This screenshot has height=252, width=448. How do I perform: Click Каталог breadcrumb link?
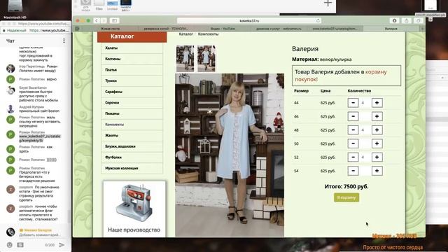pyautogui.click(x=185, y=34)
